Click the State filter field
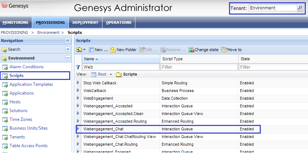This screenshot has height=153, width=308. [x=273, y=67]
